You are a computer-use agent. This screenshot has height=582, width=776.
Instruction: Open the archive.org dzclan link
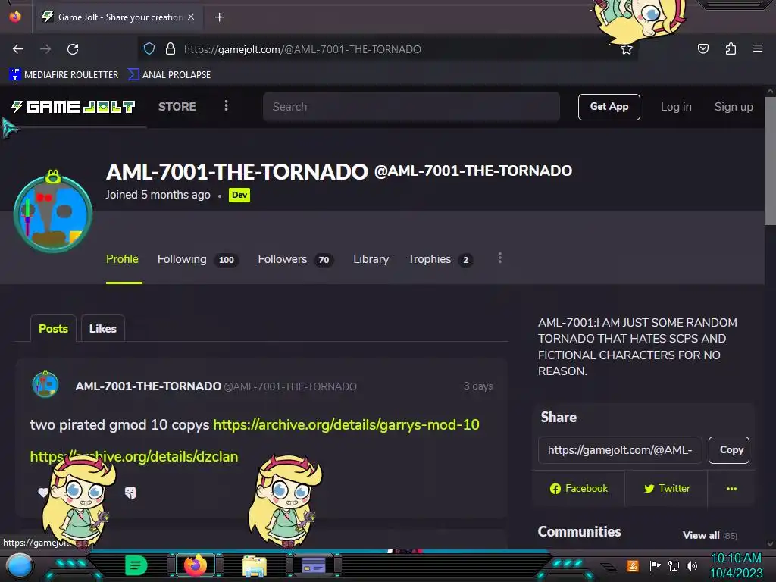[134, 456]
